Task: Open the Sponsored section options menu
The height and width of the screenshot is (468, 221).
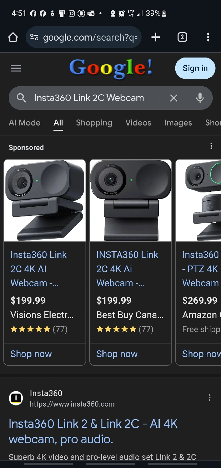Action: [211, 146]
